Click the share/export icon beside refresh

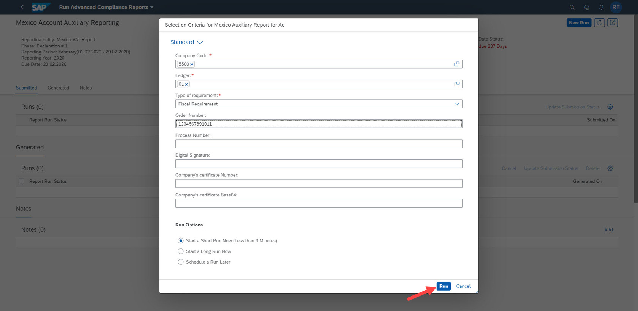[x=613, y=23]
